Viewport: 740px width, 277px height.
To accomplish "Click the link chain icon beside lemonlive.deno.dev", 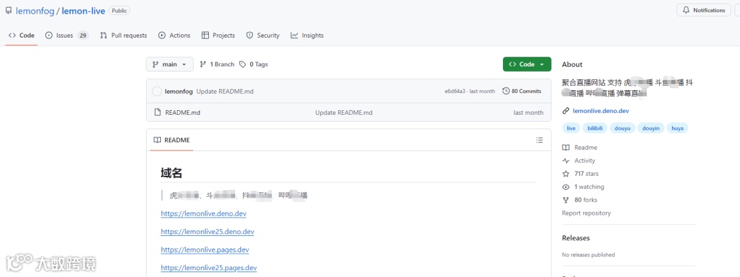I will pos(566,111).
